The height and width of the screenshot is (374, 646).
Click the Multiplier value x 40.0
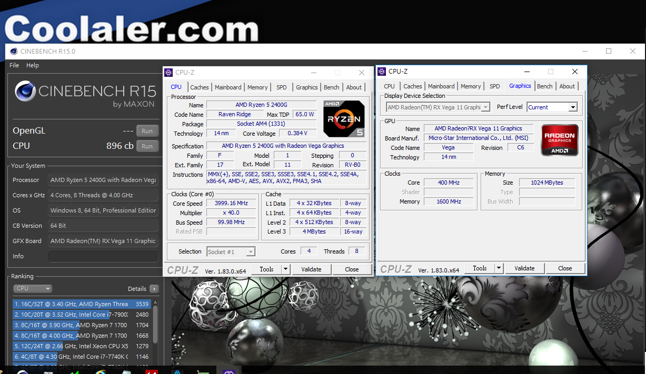231,213
